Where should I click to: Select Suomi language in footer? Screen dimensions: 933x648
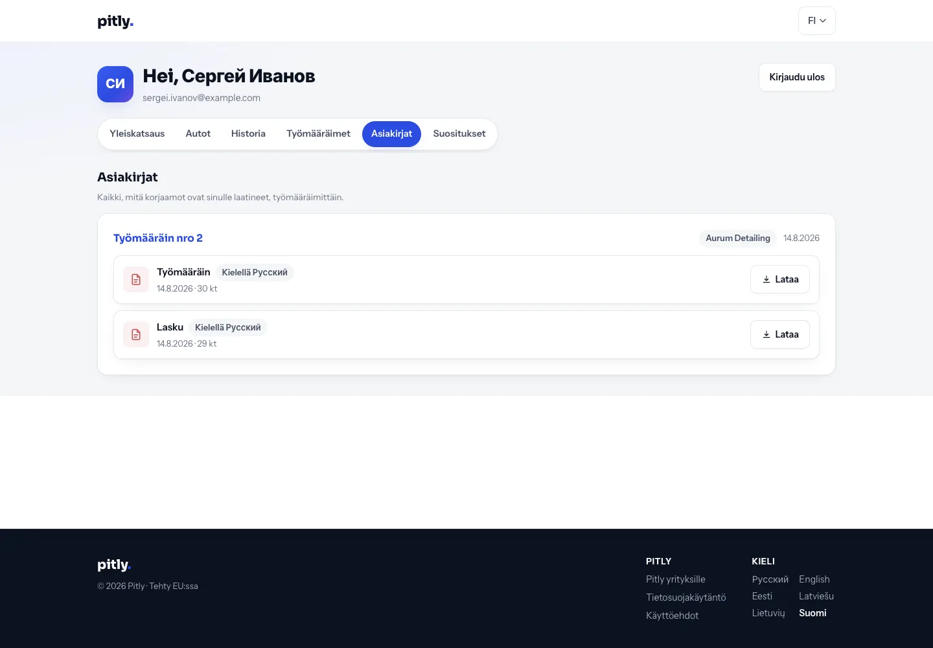pyautogui.click(x=812, y=613)
